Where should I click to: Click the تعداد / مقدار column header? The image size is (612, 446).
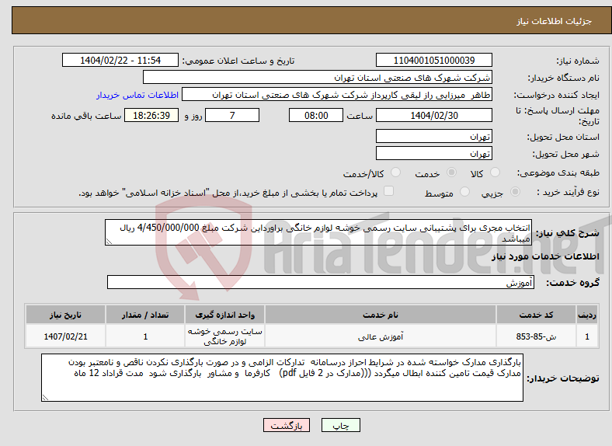[145, 315]
